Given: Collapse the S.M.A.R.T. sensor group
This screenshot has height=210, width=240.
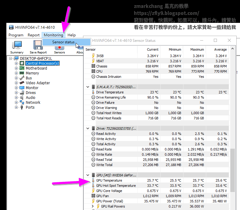Looking at the screenshot, I should click(x=88, y=87).
